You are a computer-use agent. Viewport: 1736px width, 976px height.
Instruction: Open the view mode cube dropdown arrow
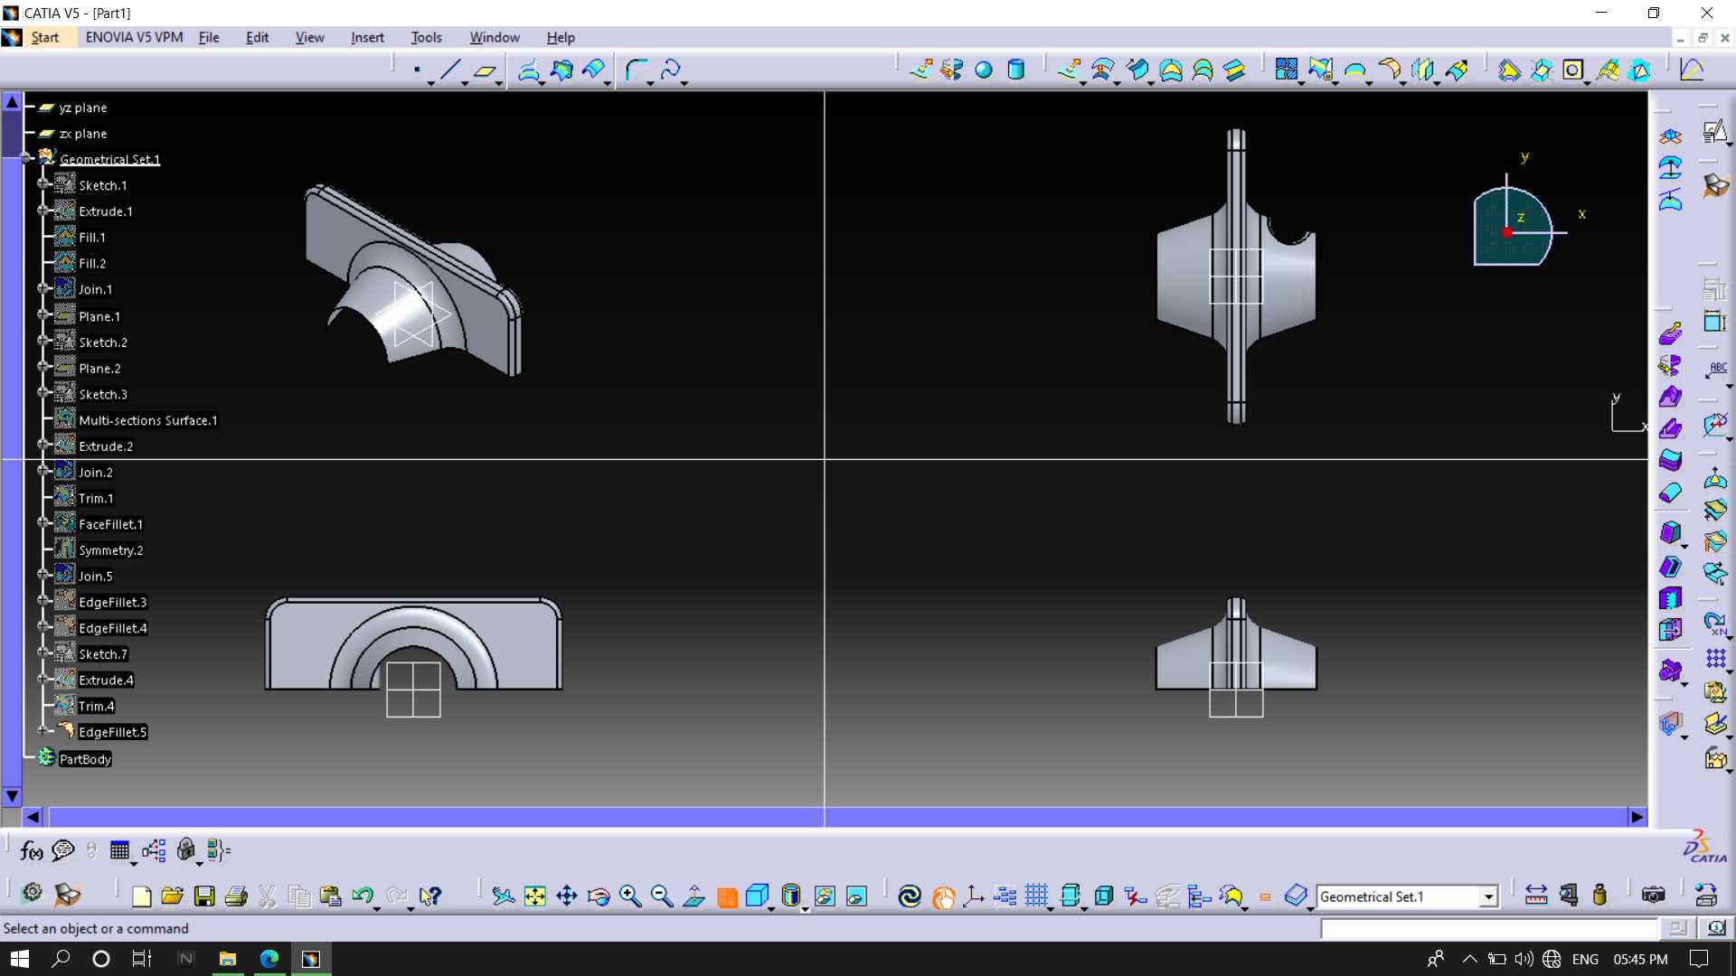(x=771, y=907)
